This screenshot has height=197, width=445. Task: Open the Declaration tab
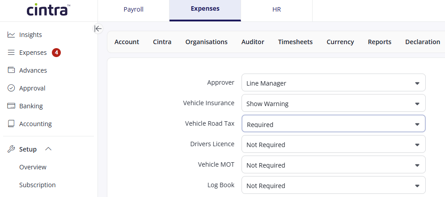click(x=423, y=42)
